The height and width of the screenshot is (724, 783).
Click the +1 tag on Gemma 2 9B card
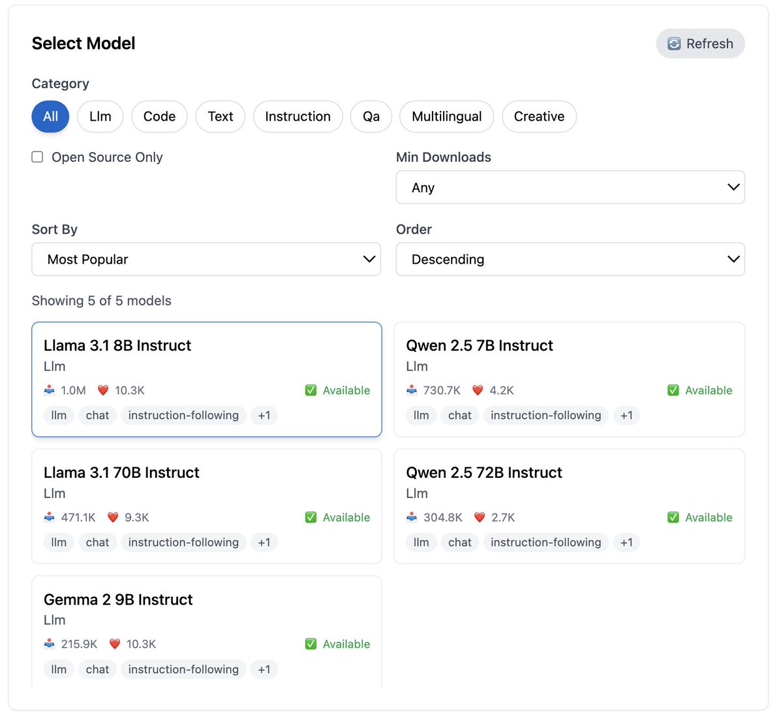[x=264, y=669]
